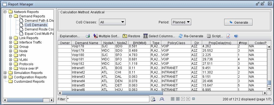Expand the Configuration Reports node
The width and height of the screenshot is (274, 105).
click(5, 77)
